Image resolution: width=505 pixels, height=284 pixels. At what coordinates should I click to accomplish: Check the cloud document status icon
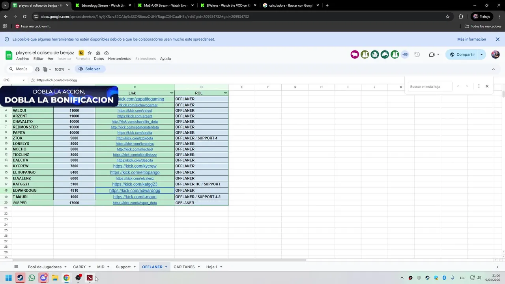click(x=107, y=53)
